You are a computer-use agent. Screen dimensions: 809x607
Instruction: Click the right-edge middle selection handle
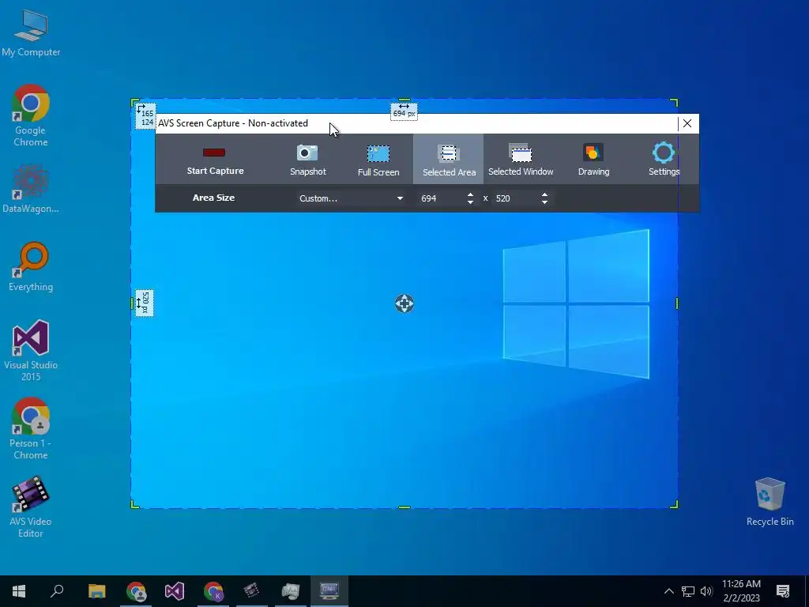click(x=676, y=303)
